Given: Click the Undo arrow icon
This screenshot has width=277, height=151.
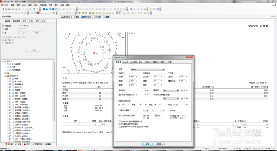Looking at the screenshot, I should click(34, 9).
